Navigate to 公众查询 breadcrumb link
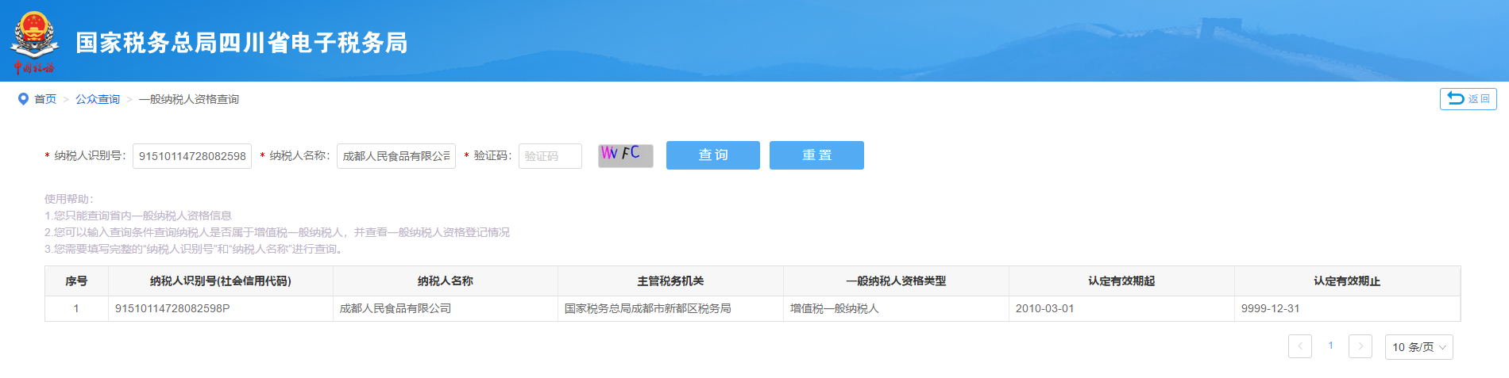1509x378 pixels. tap(98, 99)
